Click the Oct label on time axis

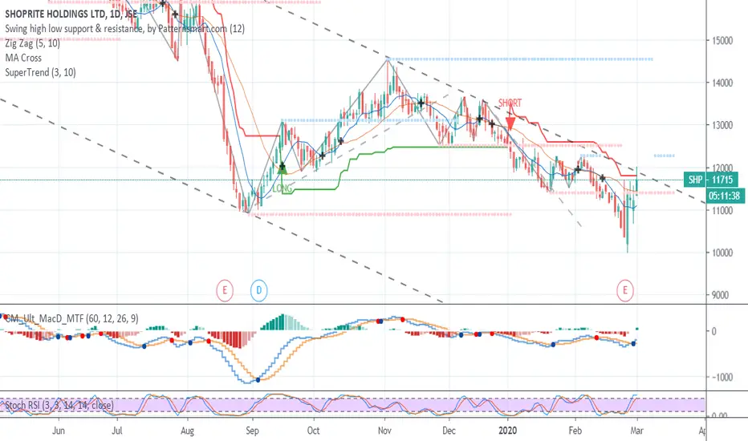click(314, 431)
